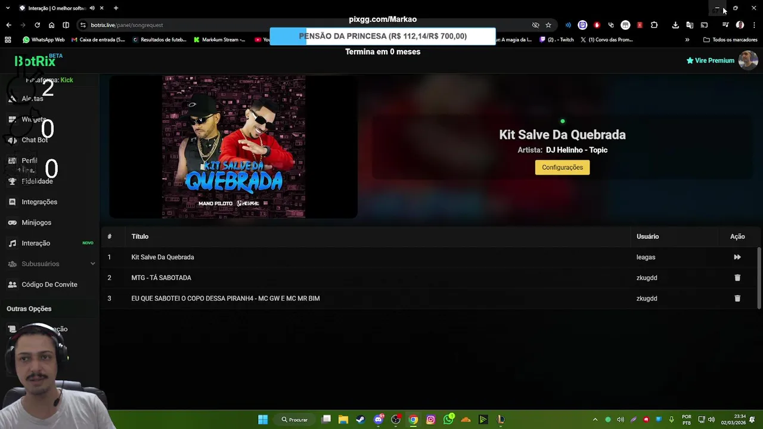Delete MTG - TÁ SABOTADA from queue
The height and width of the screenshot is (429, 763).
(x=737, y=278)
